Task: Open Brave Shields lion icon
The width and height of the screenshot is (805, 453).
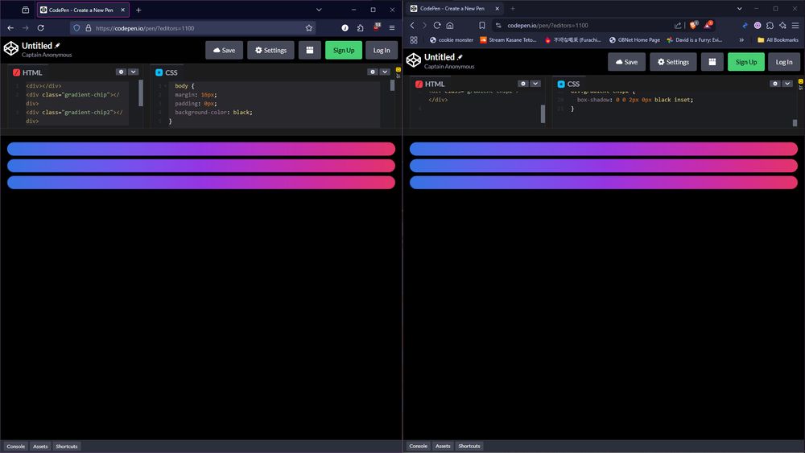Action: tap(694, 25)
